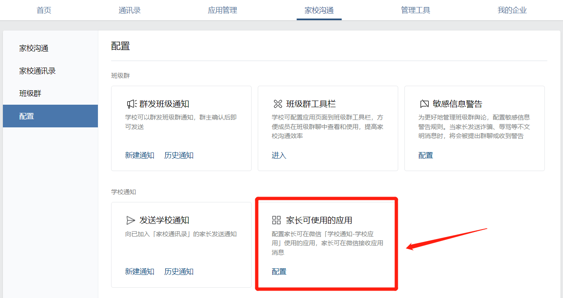The height and width of the screenshot is (298, 563).
Task: Select the 家校沟通 top tab
Action: (x=319, y=10)
